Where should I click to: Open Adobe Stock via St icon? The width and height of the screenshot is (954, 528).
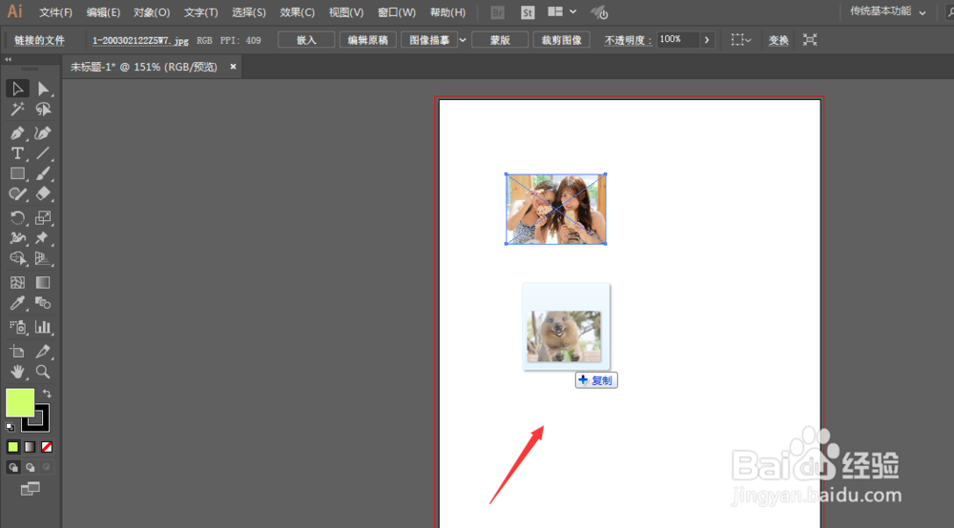click(x=528, y=12)
